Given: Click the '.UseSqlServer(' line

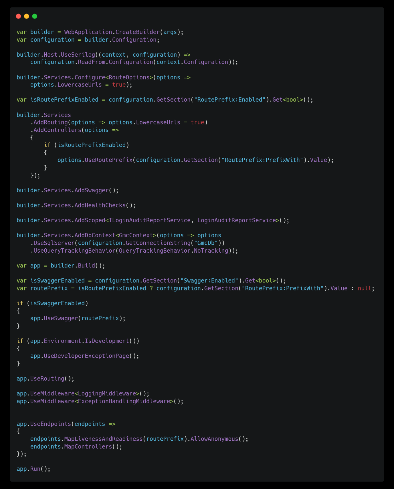Looking at the screenshot, I should pos(128,243).
